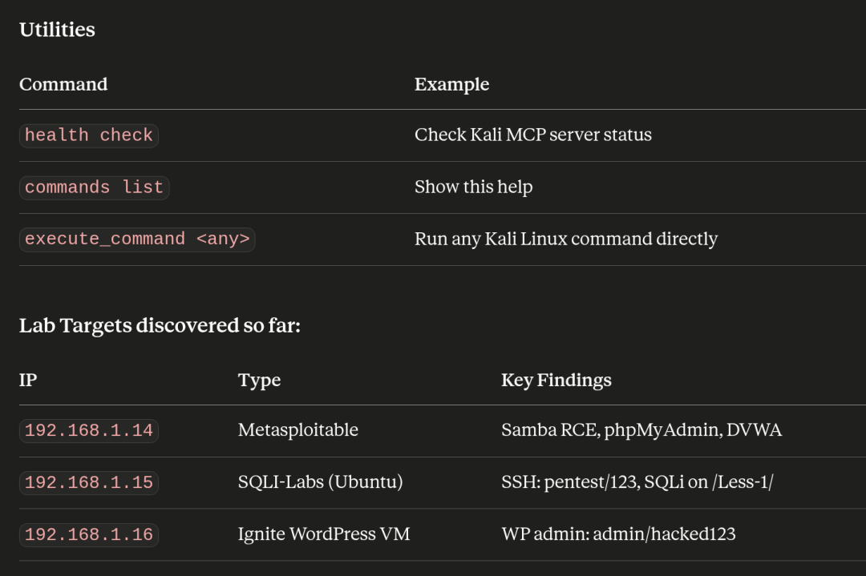Select the 192.168.1.16 IP chip
Image resolution: width=866 pixels, height=576 pixels.
point(89,534)
